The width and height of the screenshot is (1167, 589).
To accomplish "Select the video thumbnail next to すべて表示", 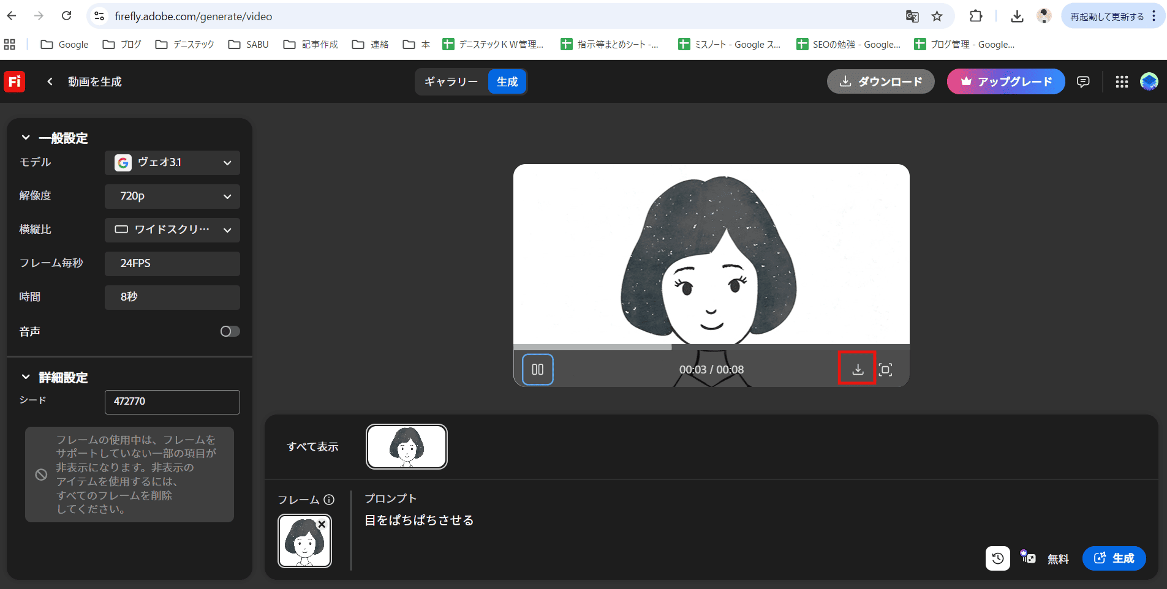I will pyautogui.click(x=406, y=446).
